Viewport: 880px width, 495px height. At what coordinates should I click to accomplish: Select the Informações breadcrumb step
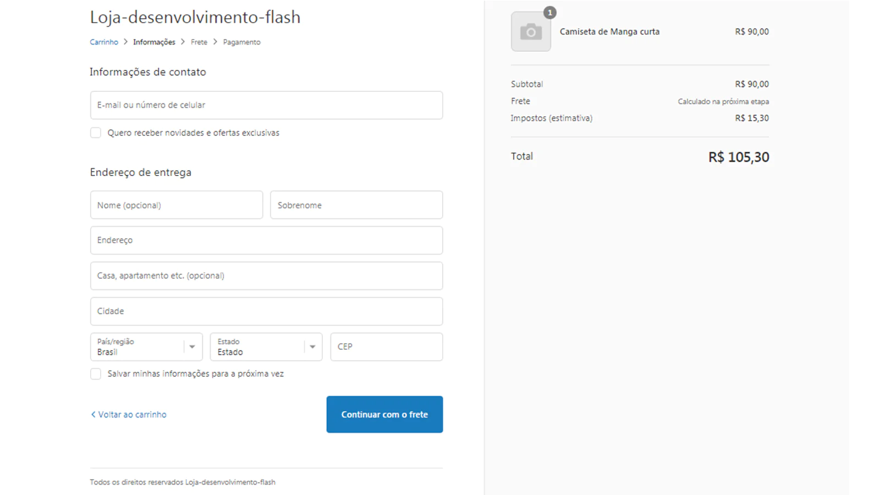click(154, 42)
